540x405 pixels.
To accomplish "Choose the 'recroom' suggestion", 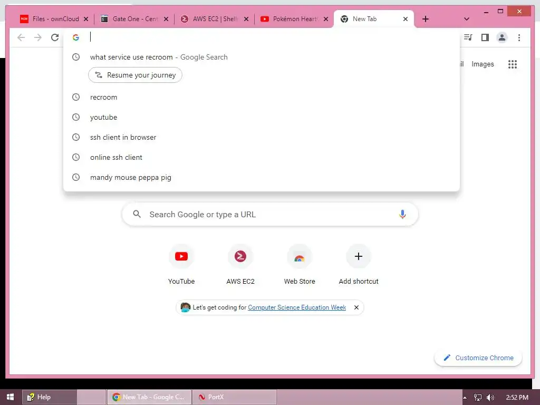I will pos(262,97).
